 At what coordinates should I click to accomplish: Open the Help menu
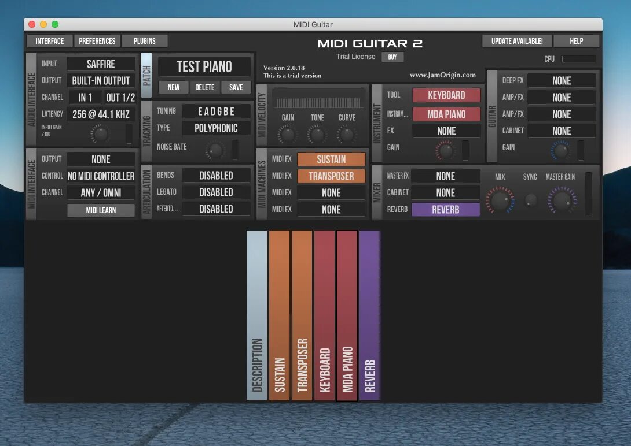click(x=576, y=41)
